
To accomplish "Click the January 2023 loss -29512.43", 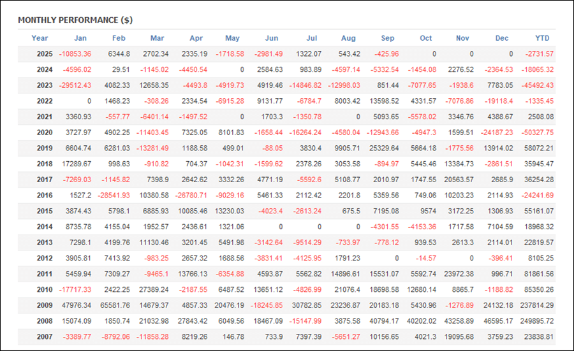I will pyautogui.click(x=74, y=85).
